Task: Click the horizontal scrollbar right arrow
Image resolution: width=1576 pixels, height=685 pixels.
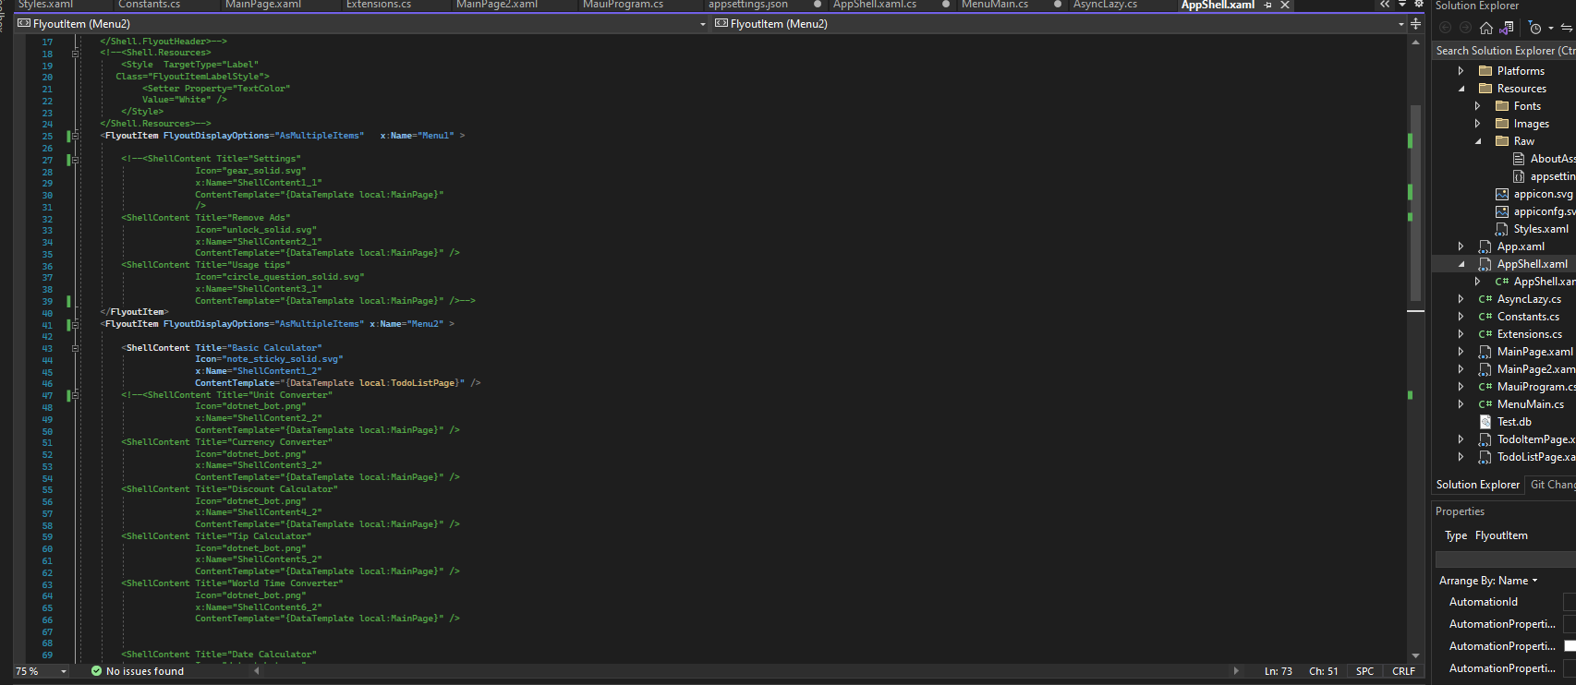Action: (x=1236, y=671)
